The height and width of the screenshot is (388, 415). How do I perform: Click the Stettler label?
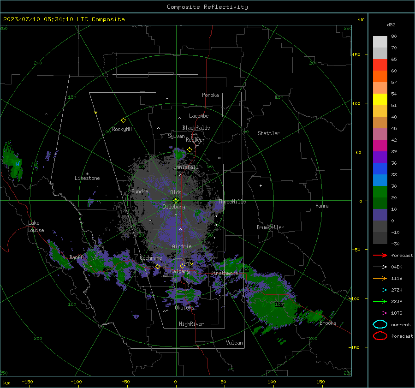pos(269,133)
